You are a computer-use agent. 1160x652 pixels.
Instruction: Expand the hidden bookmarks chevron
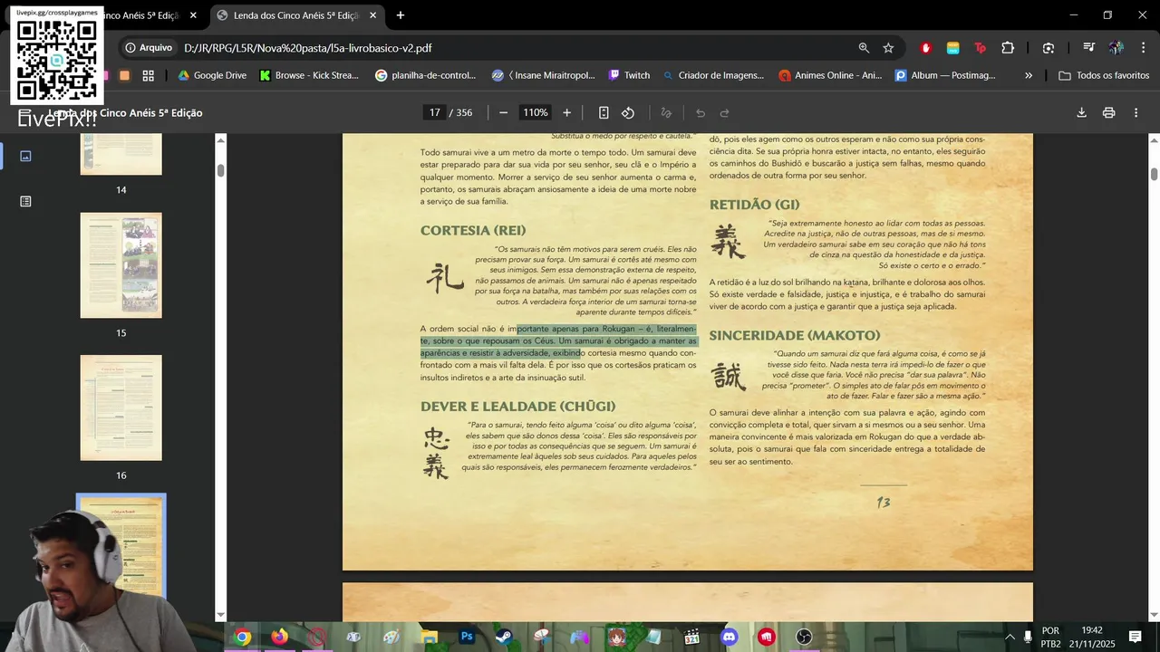[x=1029, y=75]
